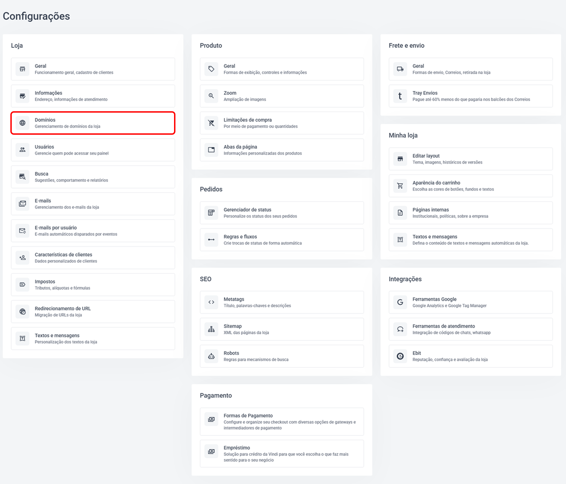The width and height of the screenshot is (566, 484).
Task: Click the icon beside Redirecionamento de URL
Action: pos(22,312)
